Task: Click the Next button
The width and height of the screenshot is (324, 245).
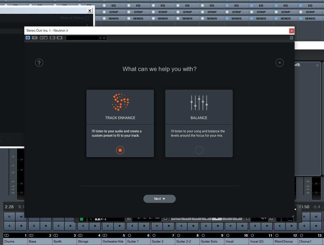Action: 160,199
